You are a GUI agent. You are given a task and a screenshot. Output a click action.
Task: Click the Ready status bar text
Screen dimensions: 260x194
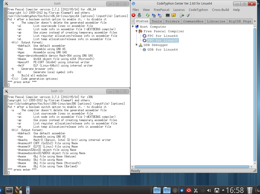[136, 171]
